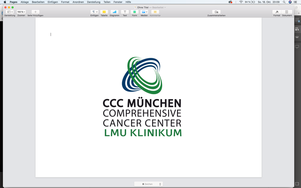Insert a table with Tabelle icon
This screenshot has width=301, height=188.
point(104,12)
